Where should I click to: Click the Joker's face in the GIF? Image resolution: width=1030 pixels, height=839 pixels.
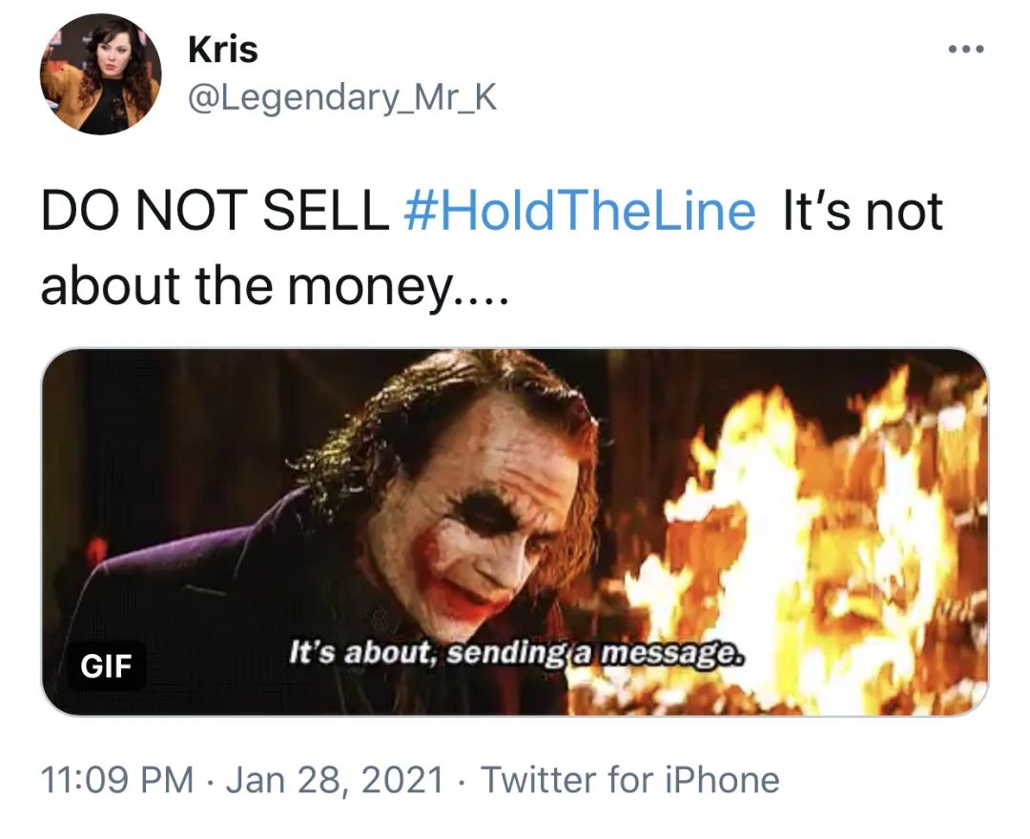(477, 515)
